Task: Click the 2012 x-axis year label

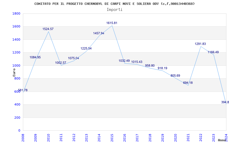Action: pyautogui.click(x=74, y=138)
